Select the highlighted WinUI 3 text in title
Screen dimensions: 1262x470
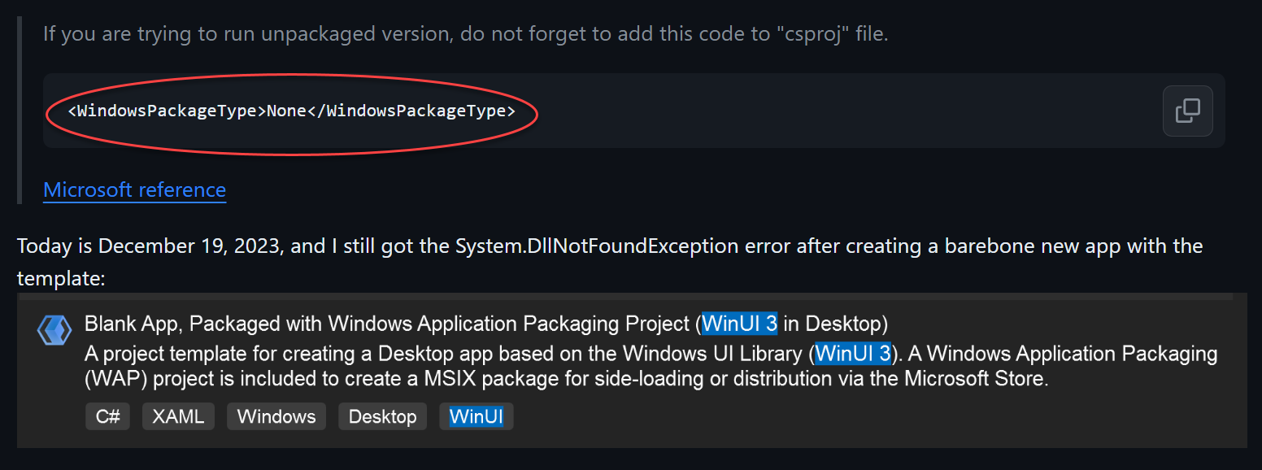(x=739, y=323)
